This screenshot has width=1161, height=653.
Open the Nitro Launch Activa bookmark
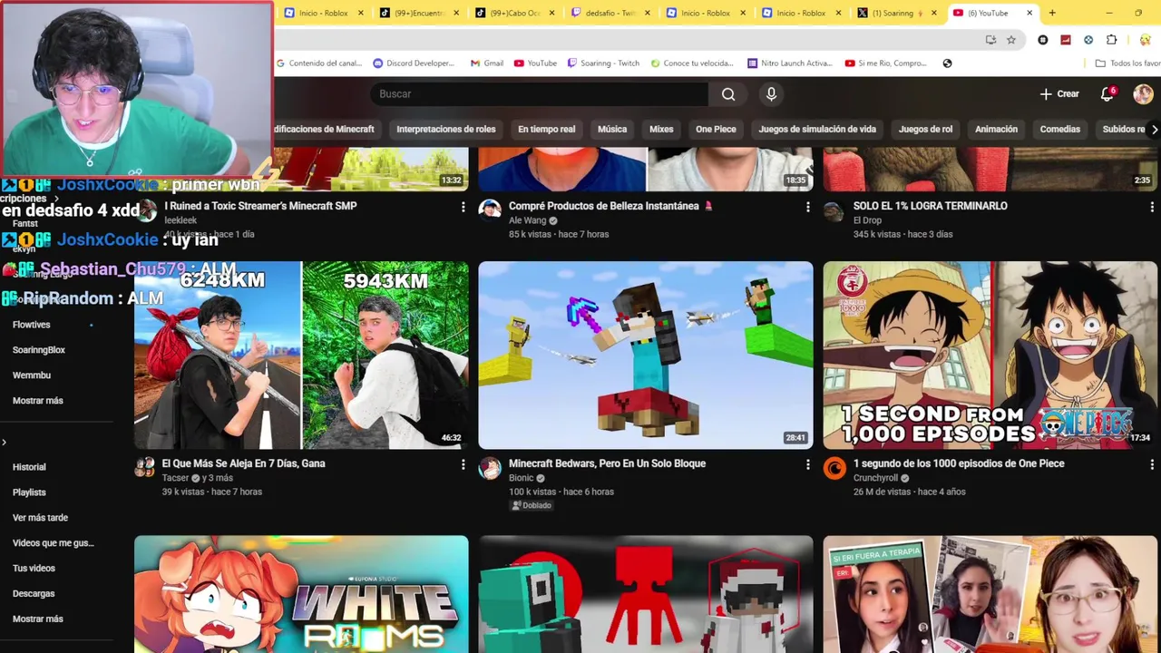pos(789,63)
